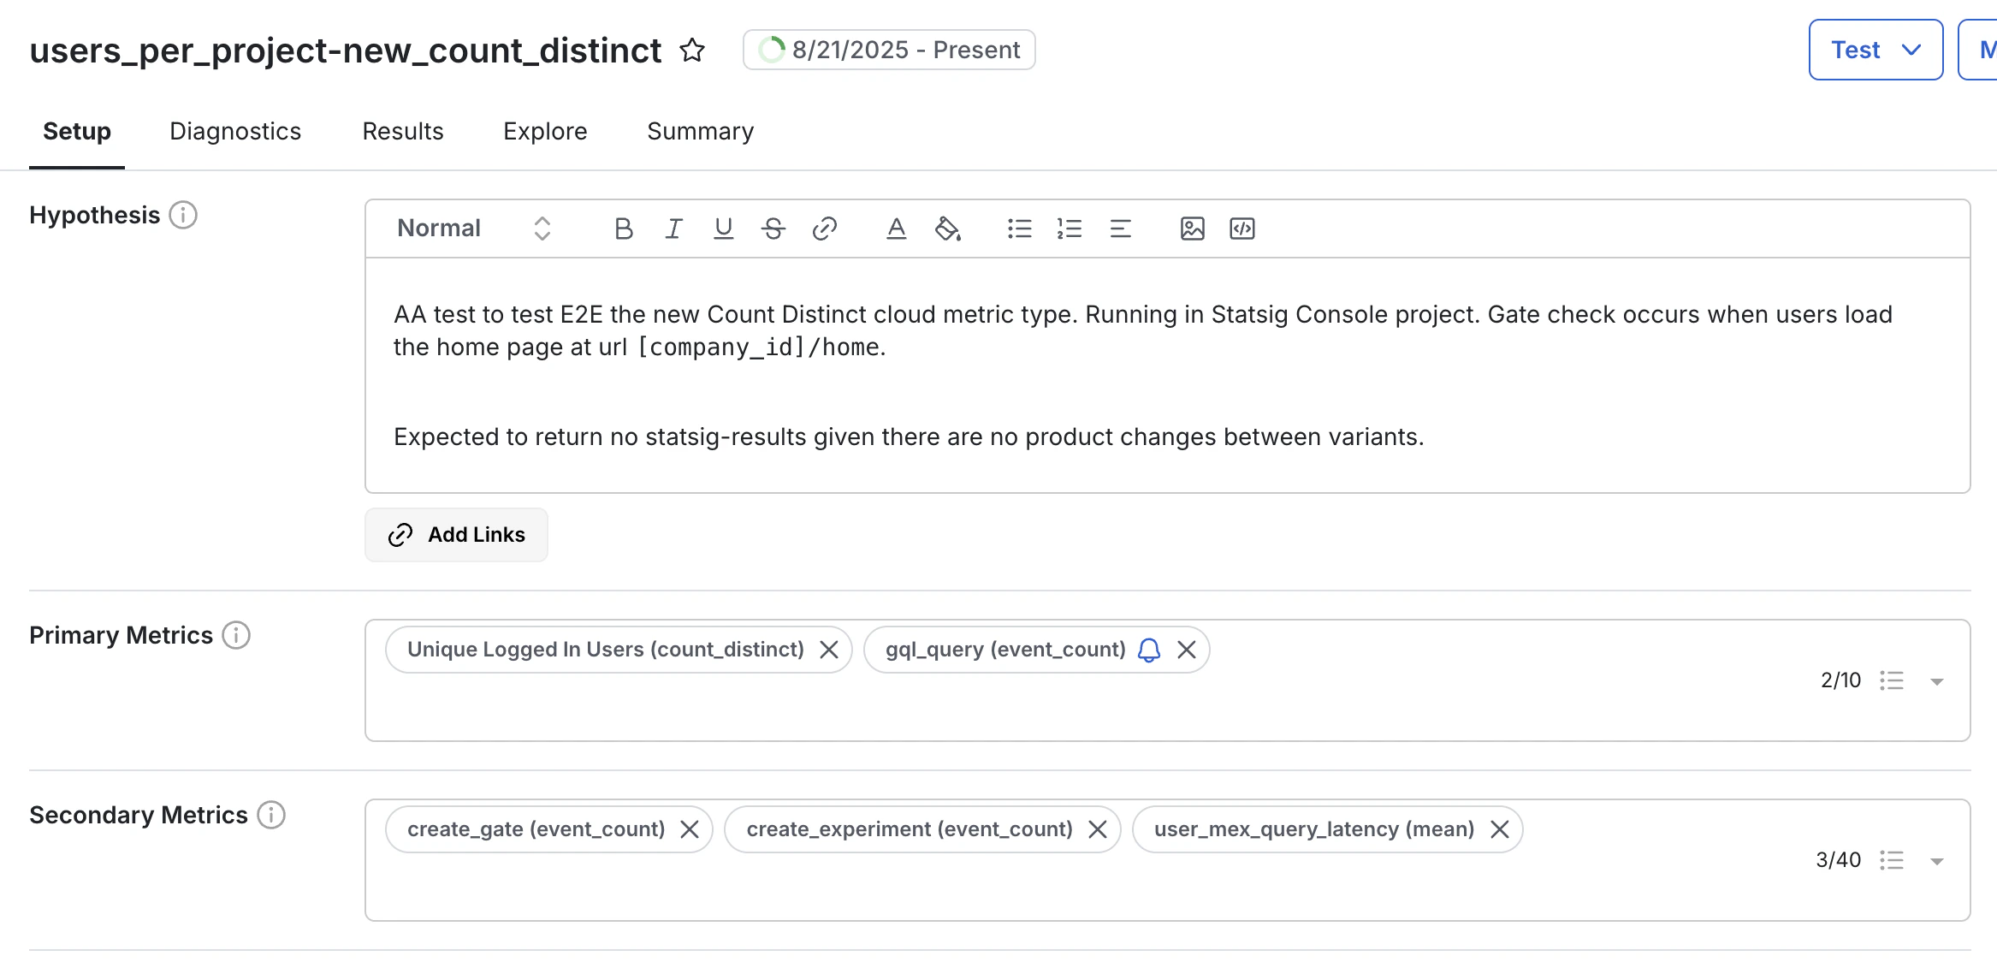Remove the create_gate metric chip
The image size is (1997, 962).
click(x=690, y=828)
